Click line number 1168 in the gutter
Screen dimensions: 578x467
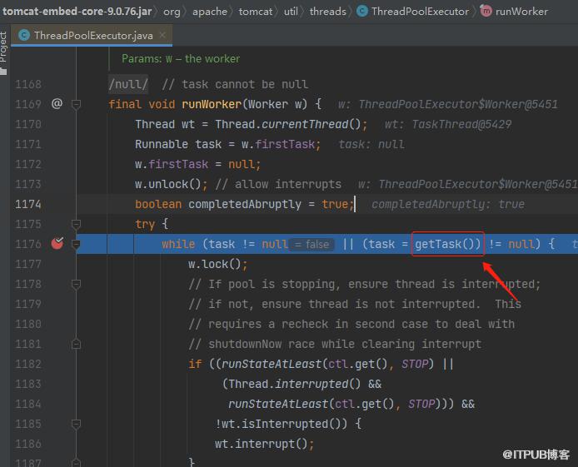coord(28,84)
